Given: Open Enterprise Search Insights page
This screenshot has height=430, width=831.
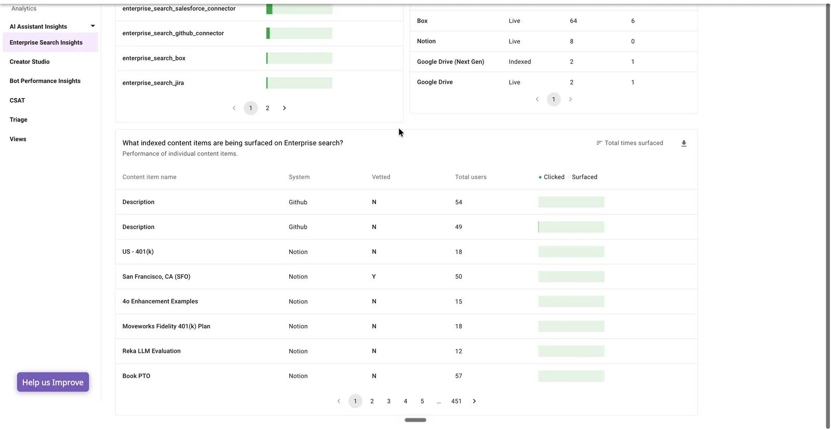Looking at the screenshot, I should pyautogui.click(x=50, y=43).
